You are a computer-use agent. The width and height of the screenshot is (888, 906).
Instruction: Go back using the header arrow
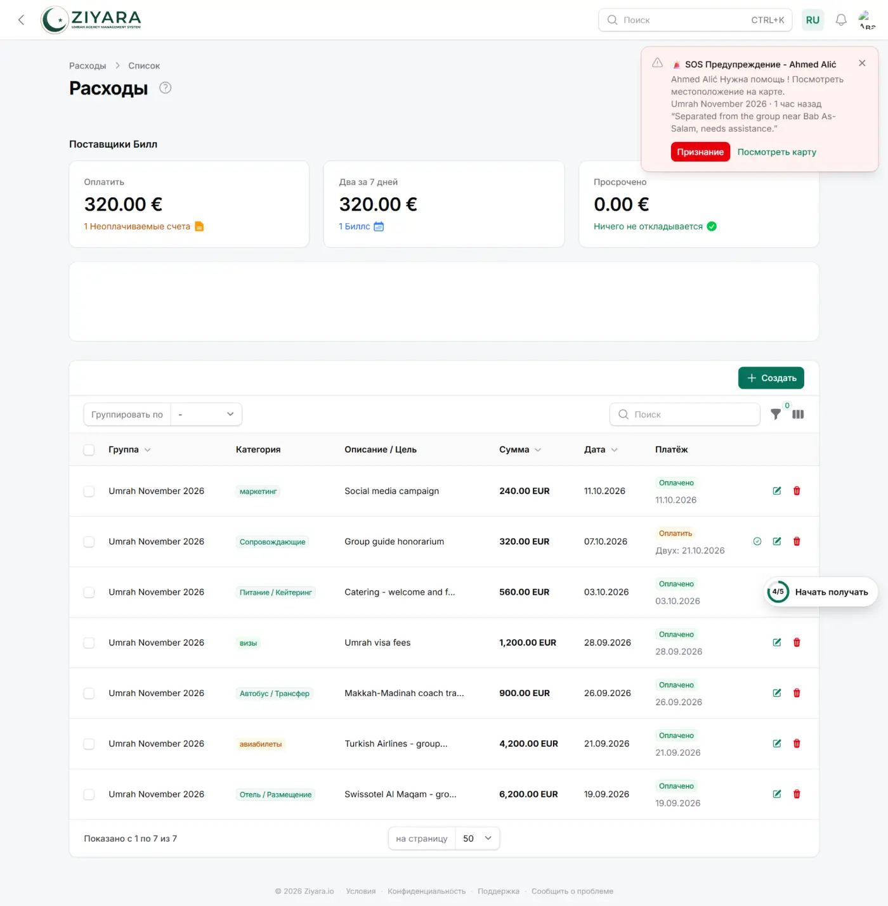(x=21, y=20)
